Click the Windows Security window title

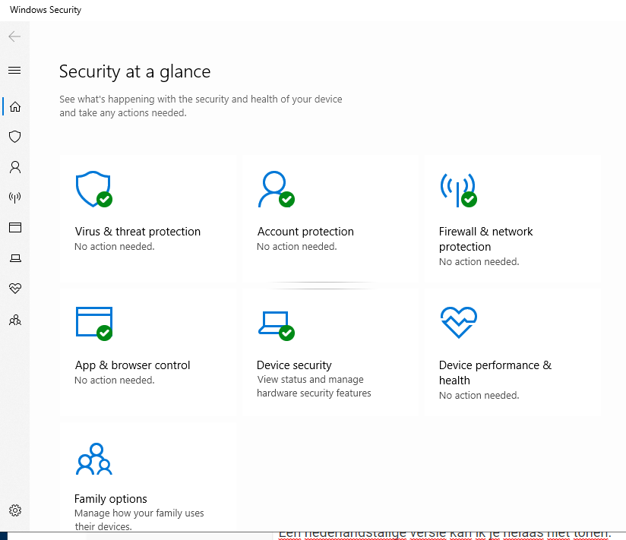[46, 10]
